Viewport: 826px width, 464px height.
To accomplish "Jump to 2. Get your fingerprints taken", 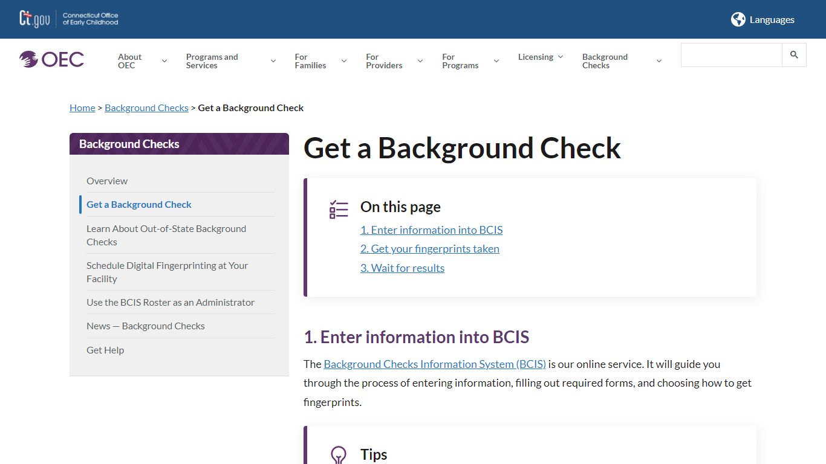I will pos(430,248).
